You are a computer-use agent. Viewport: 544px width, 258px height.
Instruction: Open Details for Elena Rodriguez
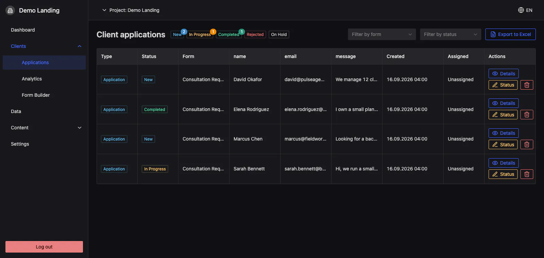tap(504, 103)
